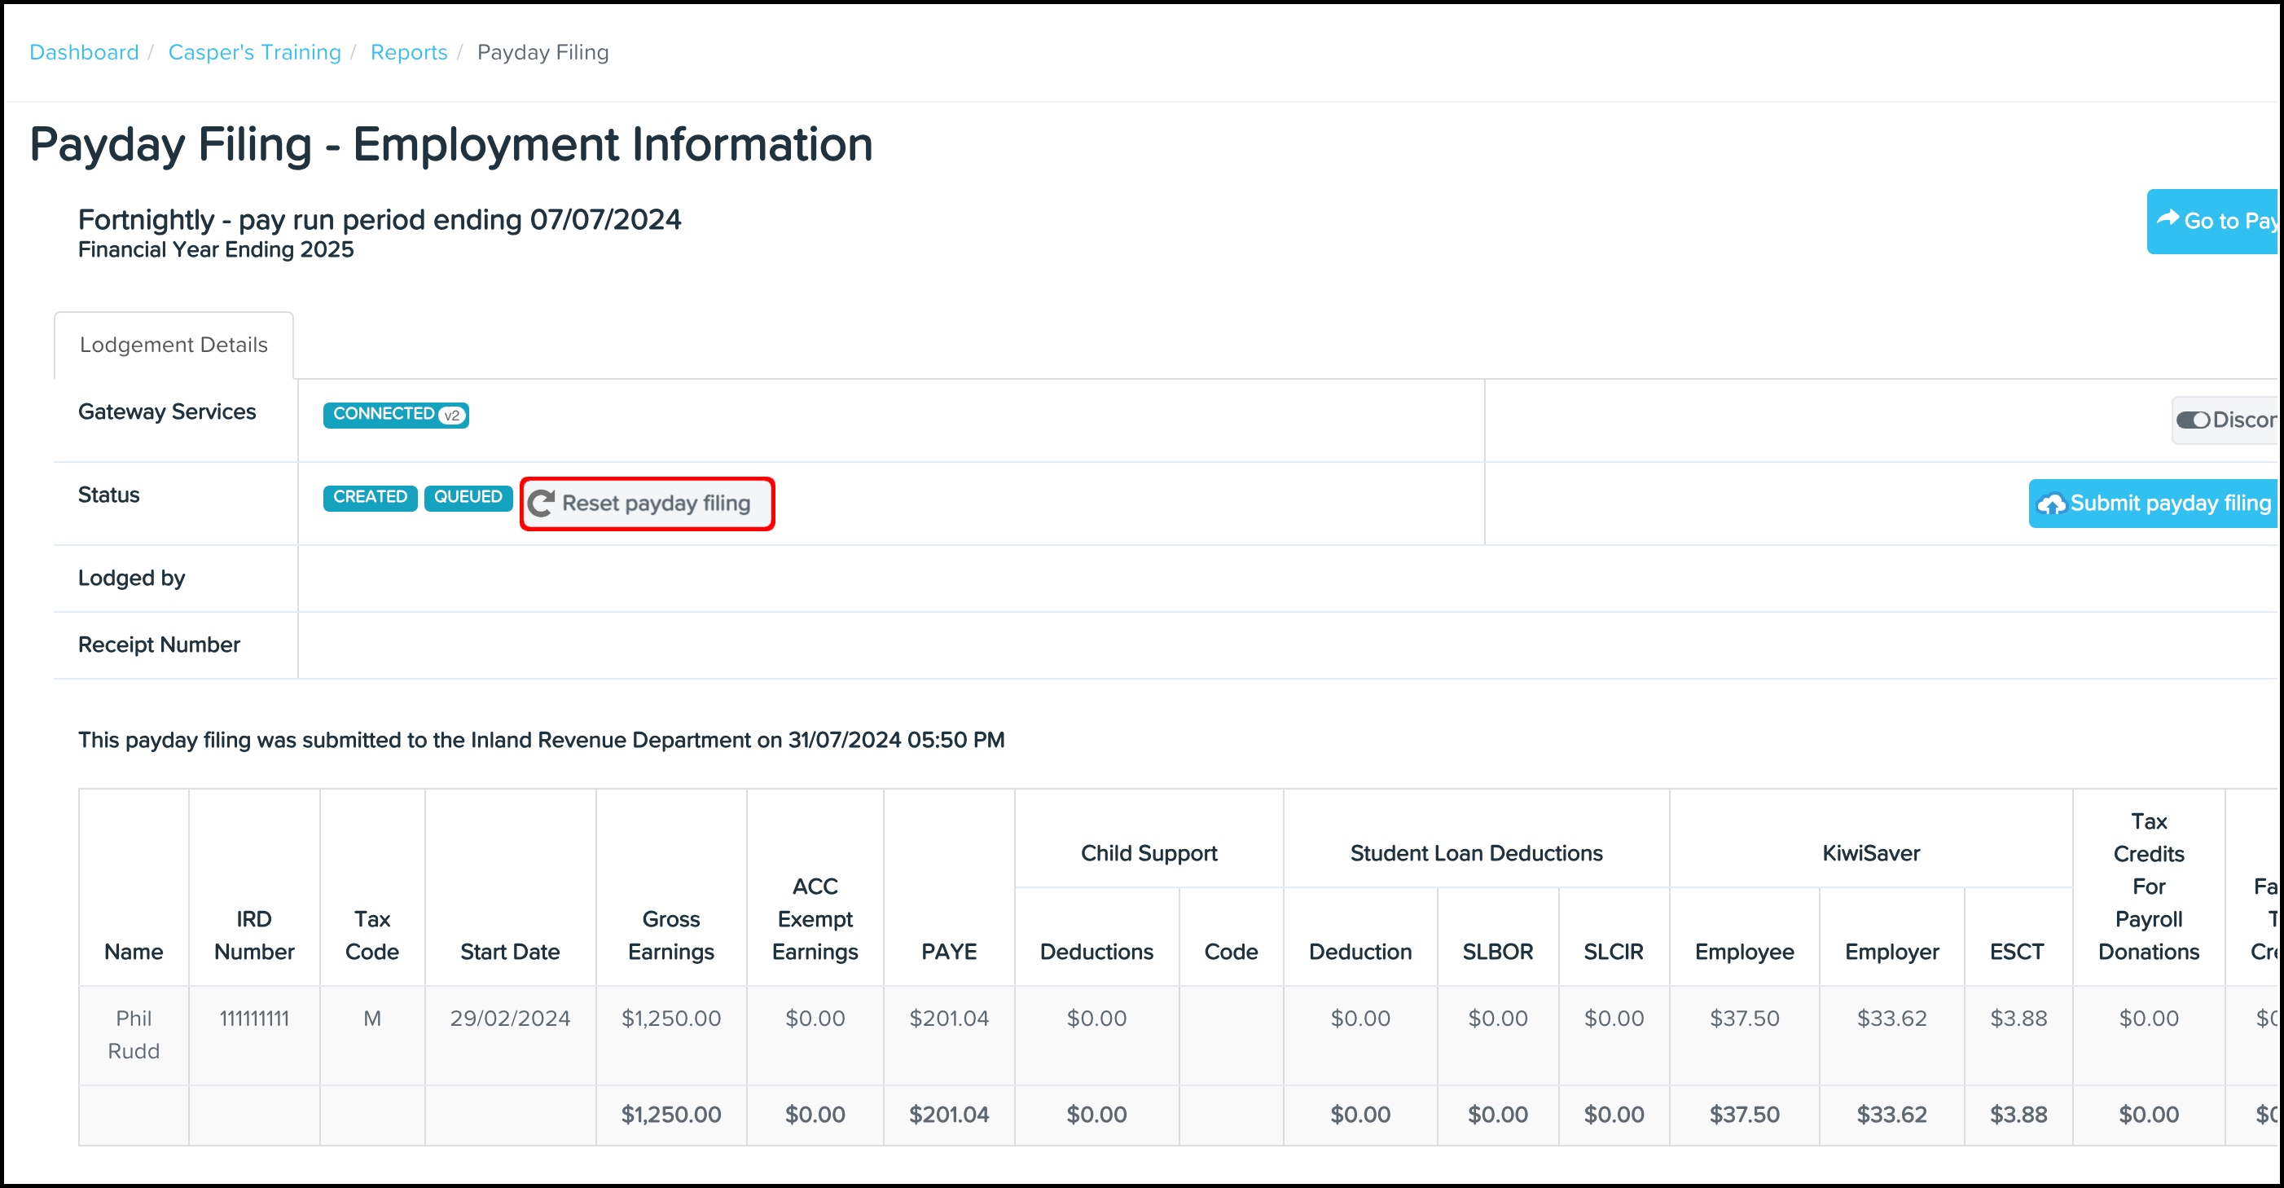2284x1188 pixels.
Task: Click the PAYE column header
Action: (949, 951)
